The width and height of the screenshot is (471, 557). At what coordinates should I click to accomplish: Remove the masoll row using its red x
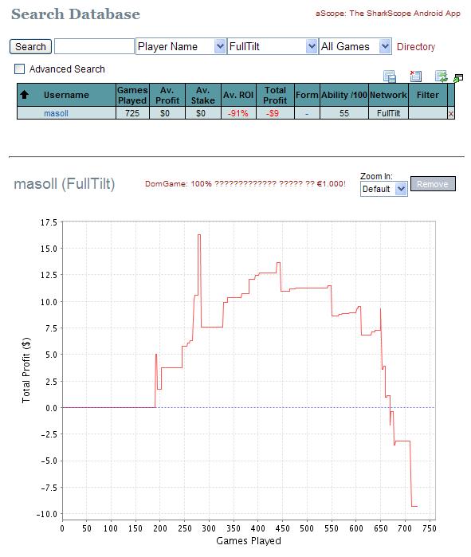[x=451, y=114]
